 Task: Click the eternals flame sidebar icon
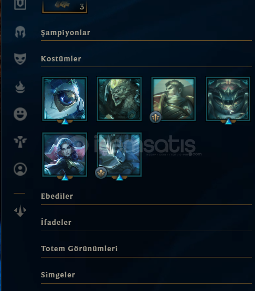(x=20, y=87)
